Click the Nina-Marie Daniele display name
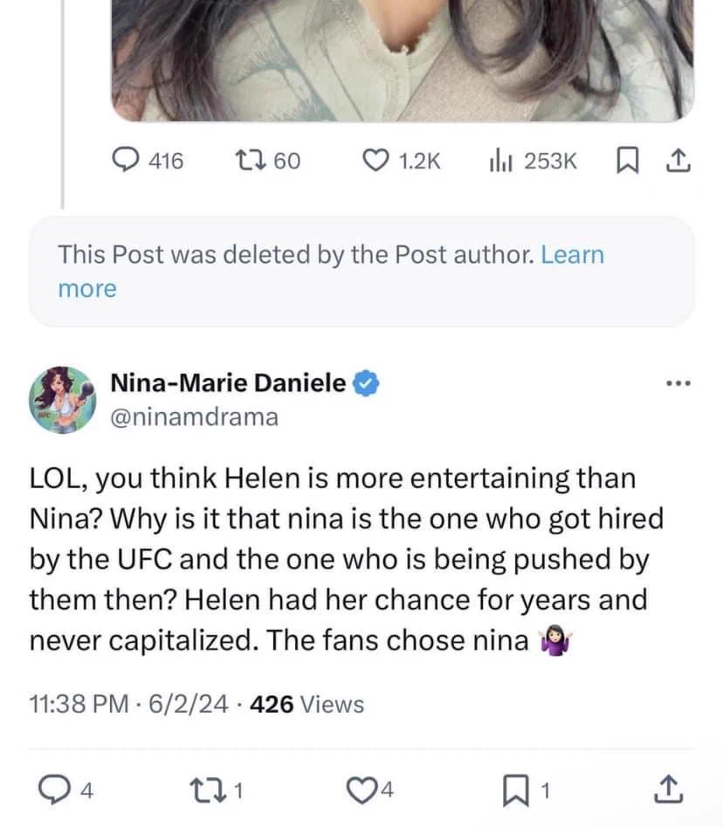Image resolution: width=723 pixels, height=827 pixels. tap(228, 382)
